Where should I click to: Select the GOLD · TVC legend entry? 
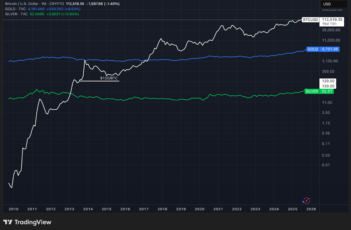tap(15, 9)
